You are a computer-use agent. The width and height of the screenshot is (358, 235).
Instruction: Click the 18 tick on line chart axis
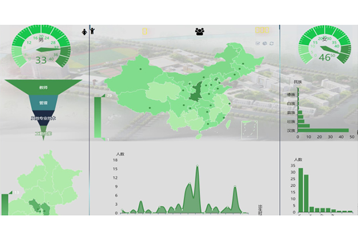(x=115, y=160)
